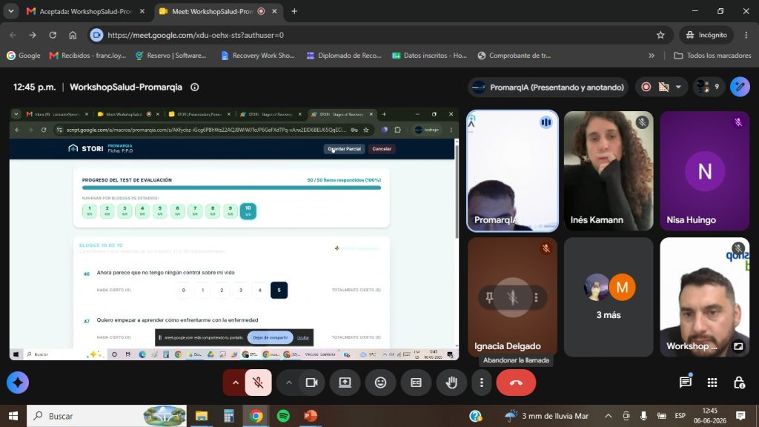Viewport: 759px width, 427px height.
Task: Expand audio settings arrow beside microphone
Action: pos(235,383)
